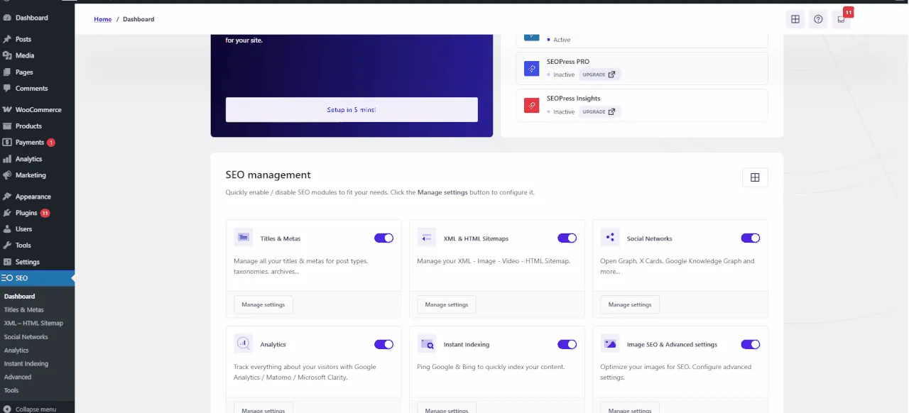
Task: Click Upgrade next to SEOPress PRO
Action: pos(599,75)
